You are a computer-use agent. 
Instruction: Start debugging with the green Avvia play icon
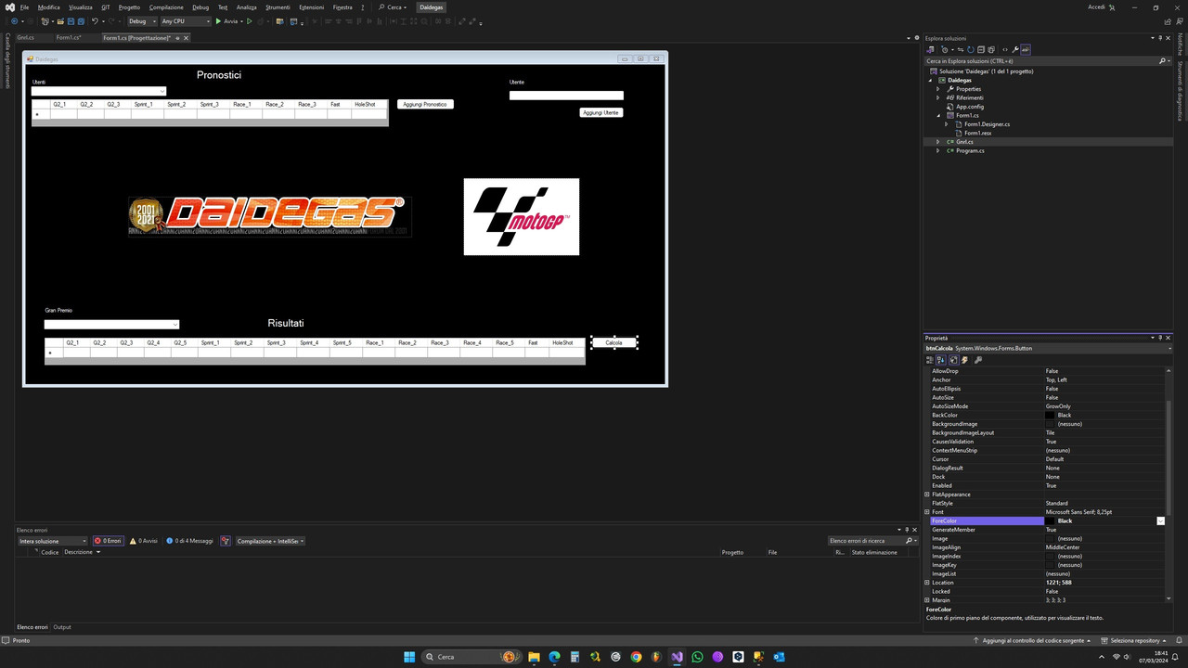click(219, 21)
